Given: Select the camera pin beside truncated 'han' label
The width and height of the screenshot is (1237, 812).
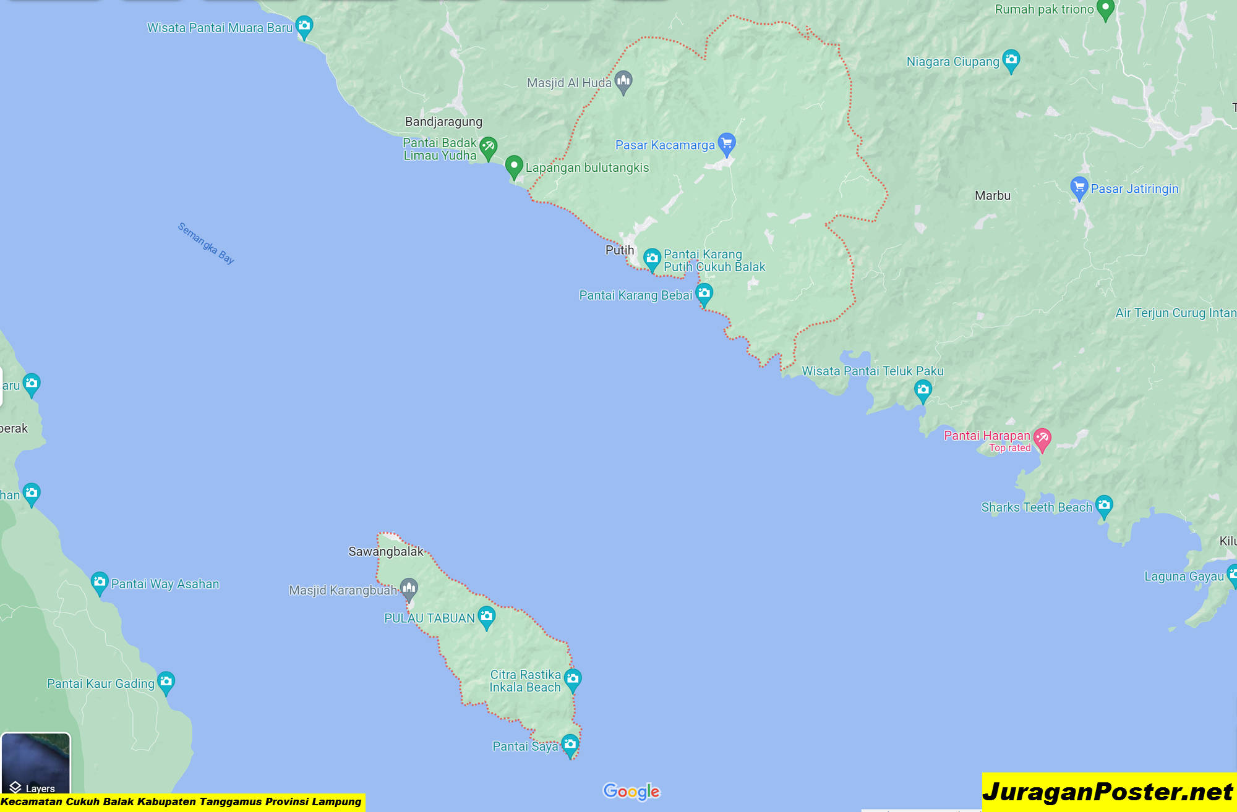Looking at the screenshot, I should 32,494.
